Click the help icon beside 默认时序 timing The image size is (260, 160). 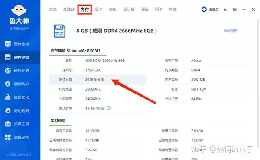[108, 108]
